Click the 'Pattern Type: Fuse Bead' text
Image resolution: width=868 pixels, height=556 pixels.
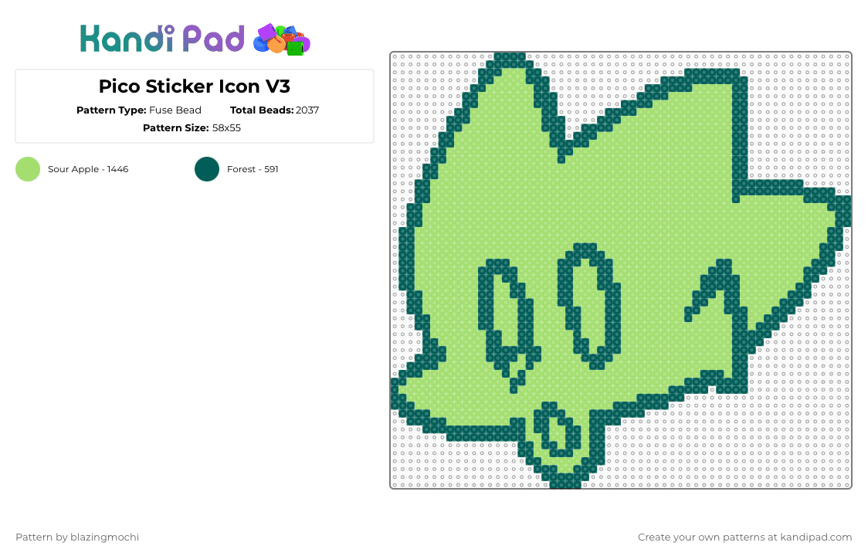(139, 110)
